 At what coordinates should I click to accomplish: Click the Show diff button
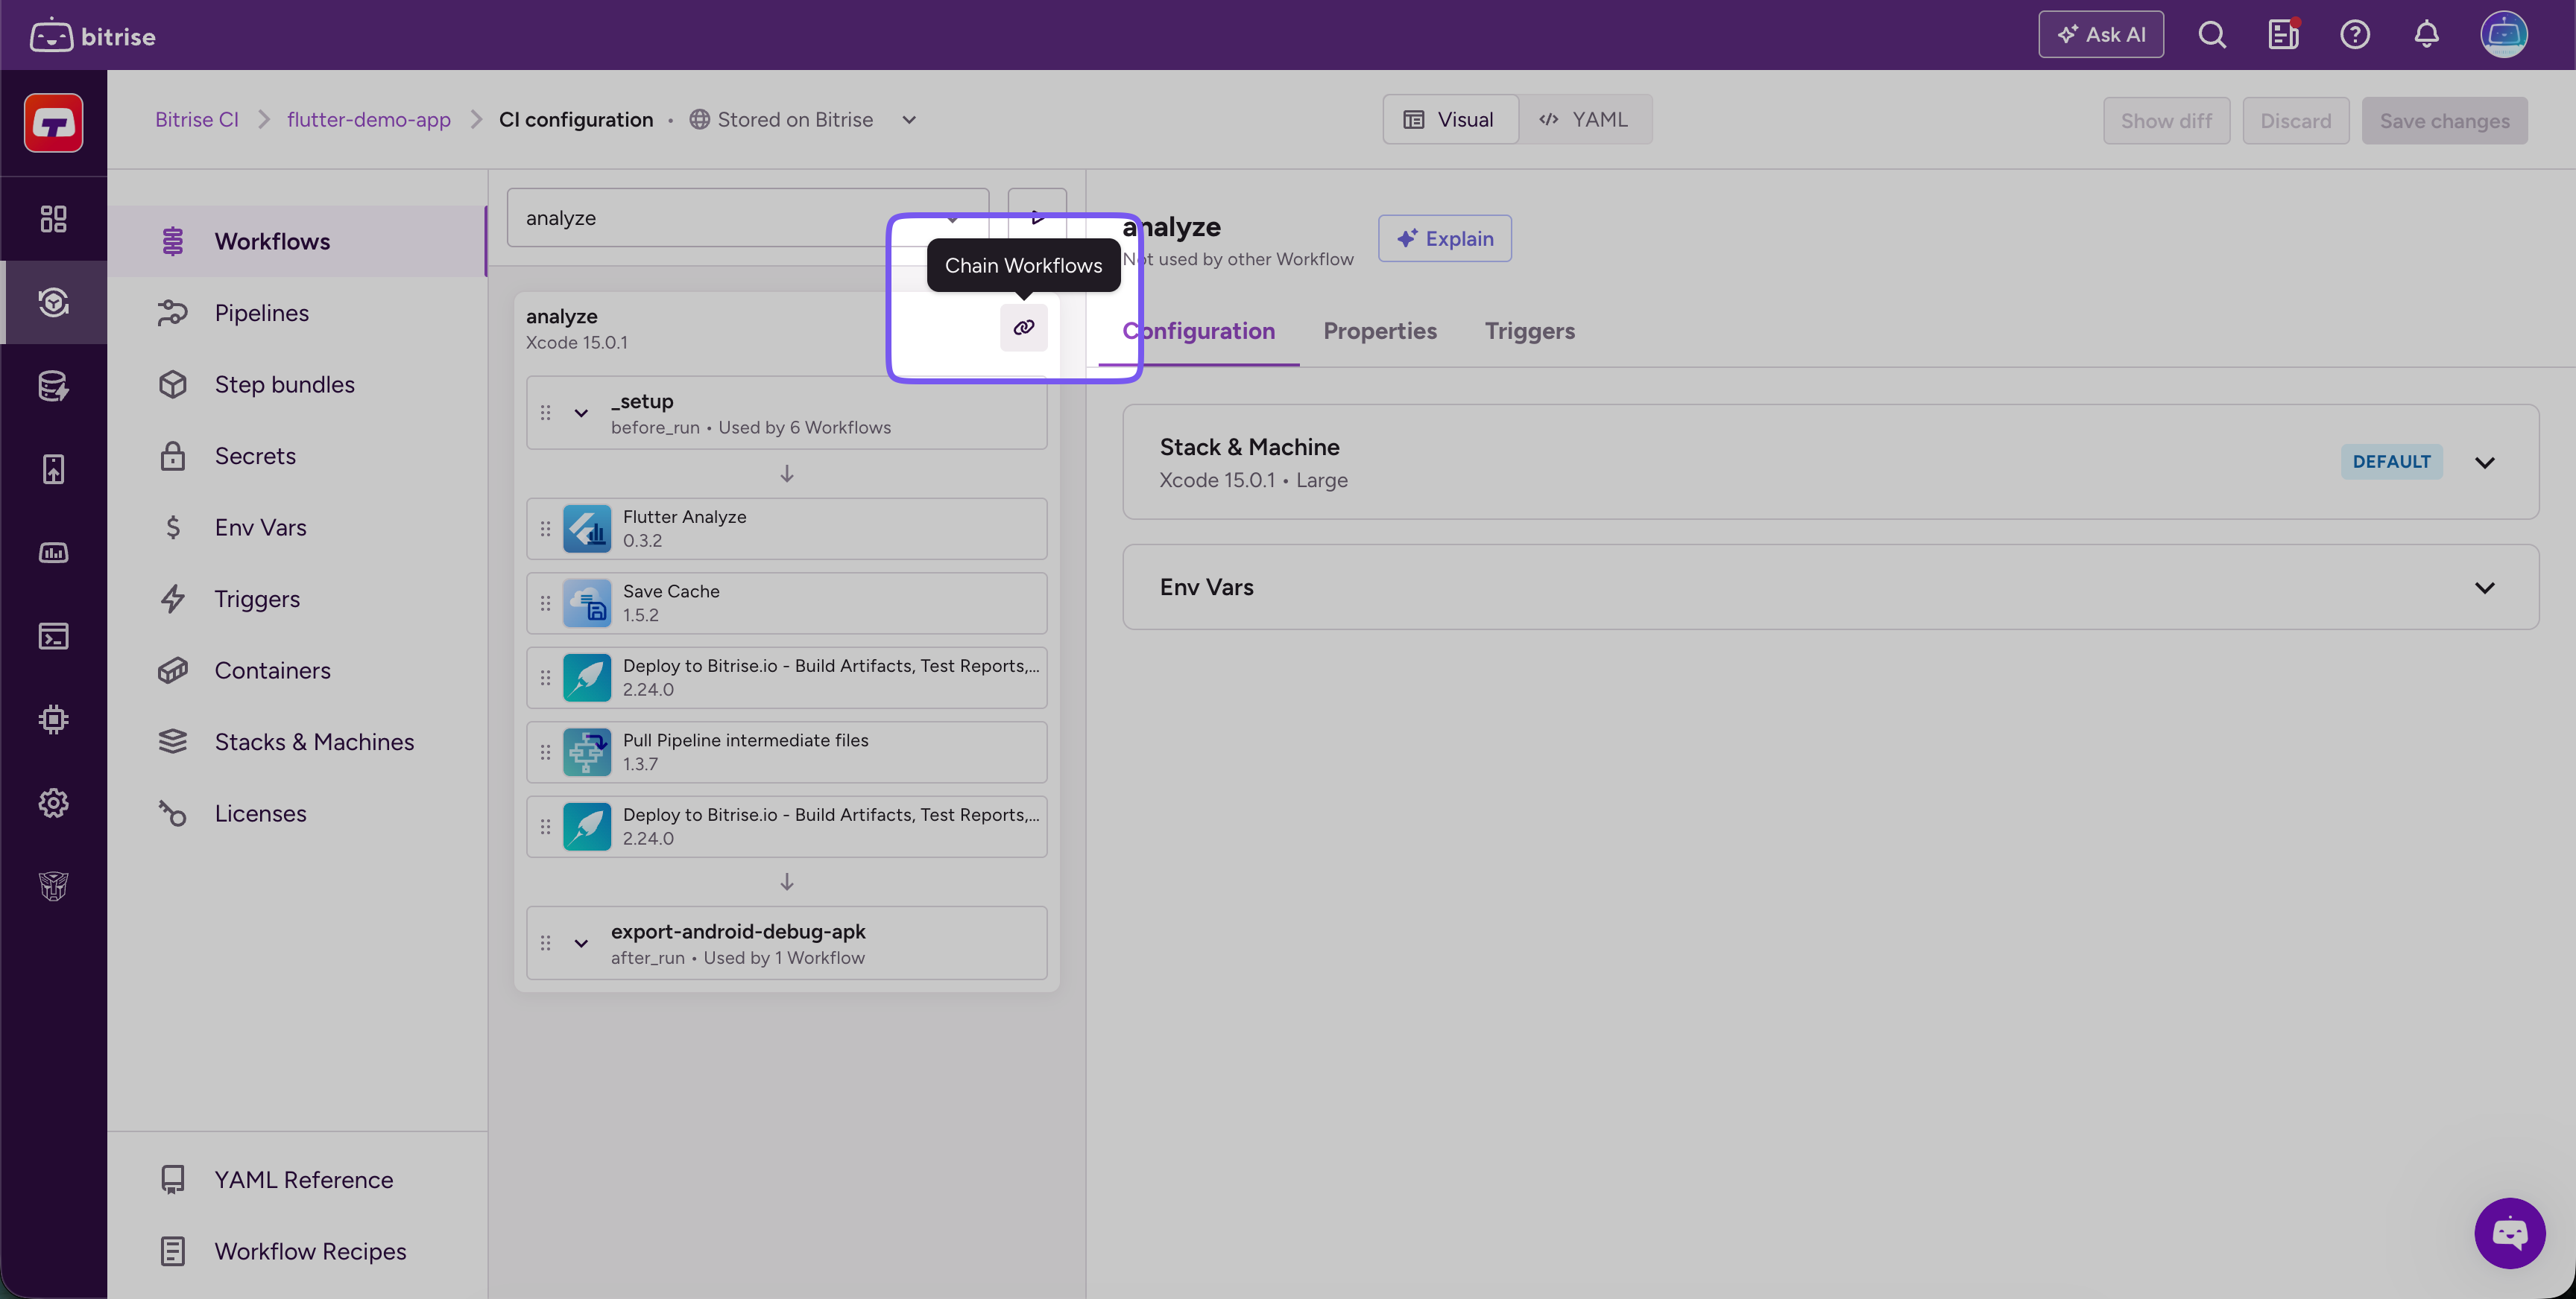coord(2166,121)
